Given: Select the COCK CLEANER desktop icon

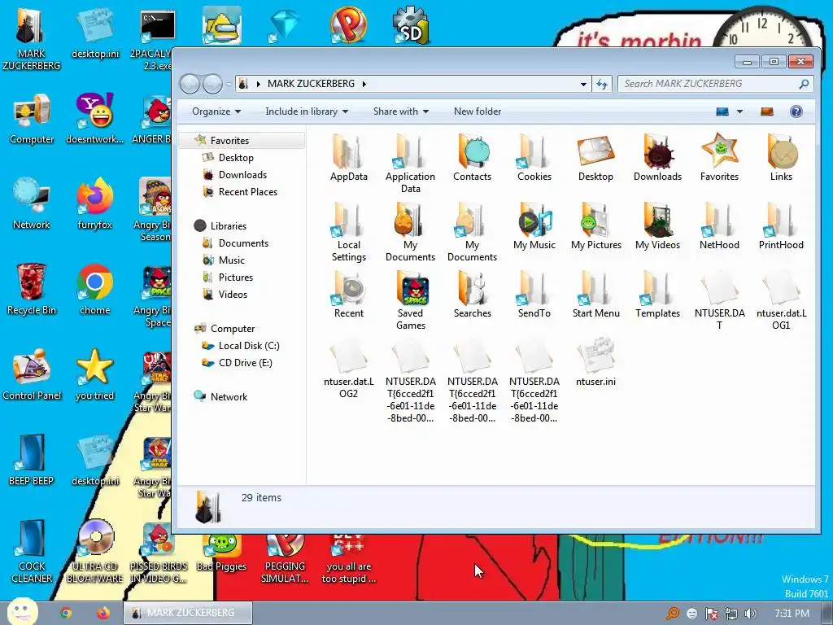Looking at the screenshot, I should tap(32, 552).
